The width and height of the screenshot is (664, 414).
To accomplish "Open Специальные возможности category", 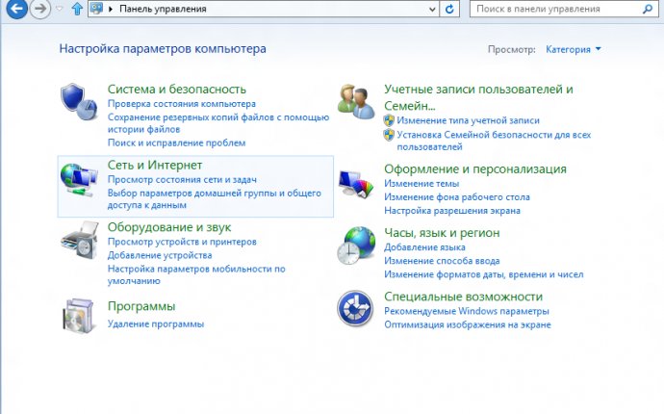I will [x=463, y=297].
